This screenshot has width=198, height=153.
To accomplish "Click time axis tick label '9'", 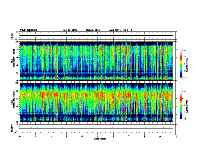I will [160, 136].
